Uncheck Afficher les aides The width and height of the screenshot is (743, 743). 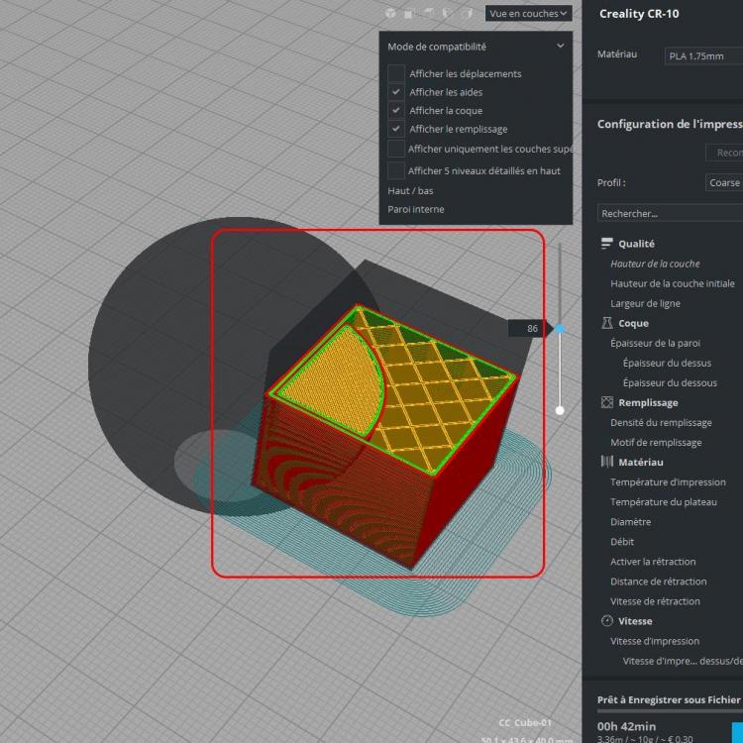click(x=396, y=92)
